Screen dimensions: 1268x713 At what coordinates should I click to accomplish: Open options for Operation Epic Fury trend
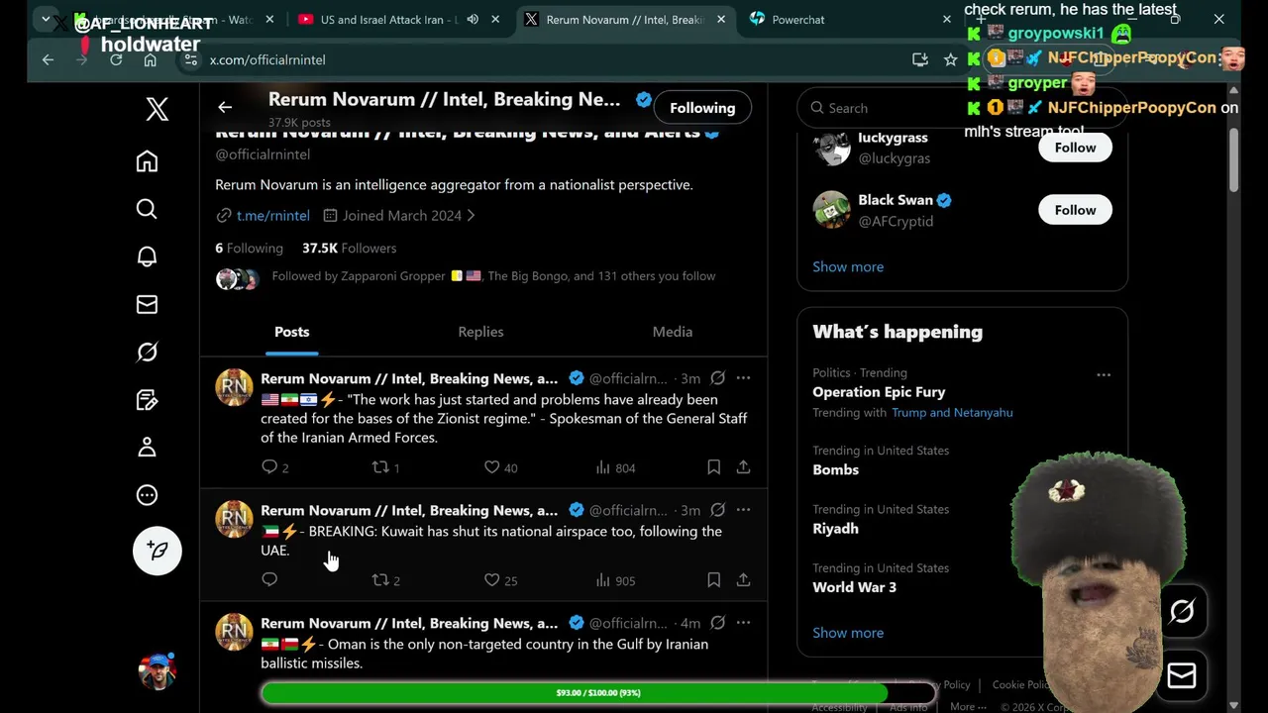pos(1104,374)
